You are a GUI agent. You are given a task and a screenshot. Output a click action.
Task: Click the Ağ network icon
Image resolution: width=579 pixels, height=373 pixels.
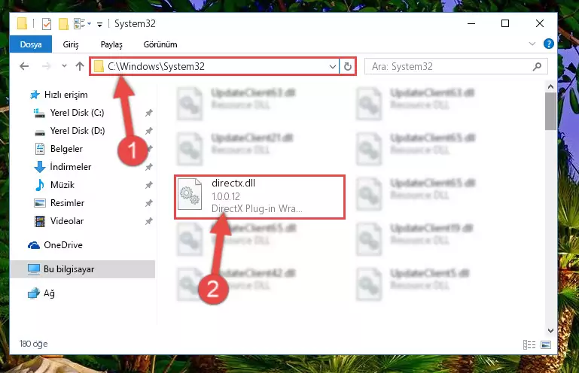(x=34, y=293)
